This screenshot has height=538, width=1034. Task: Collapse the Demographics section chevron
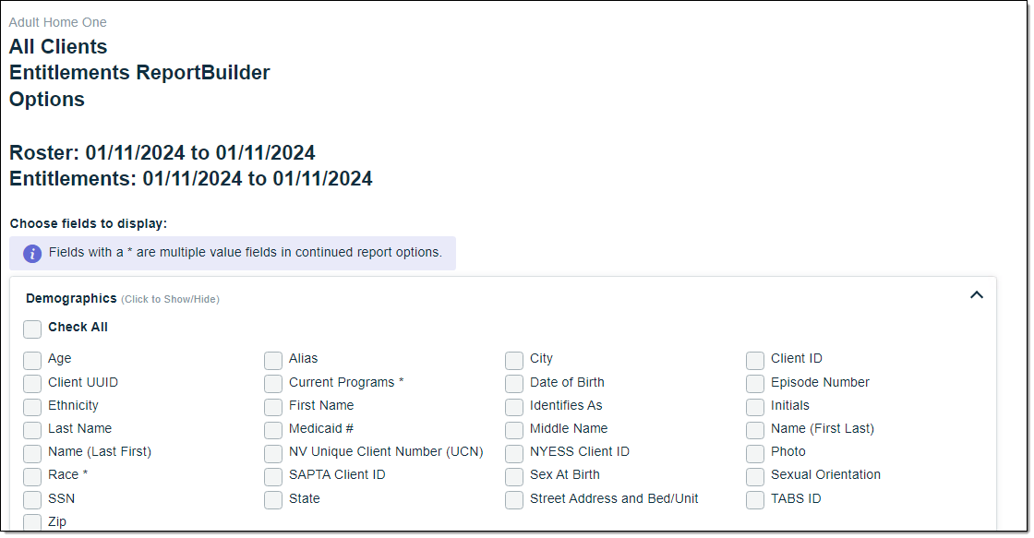[x=976, y=295]
